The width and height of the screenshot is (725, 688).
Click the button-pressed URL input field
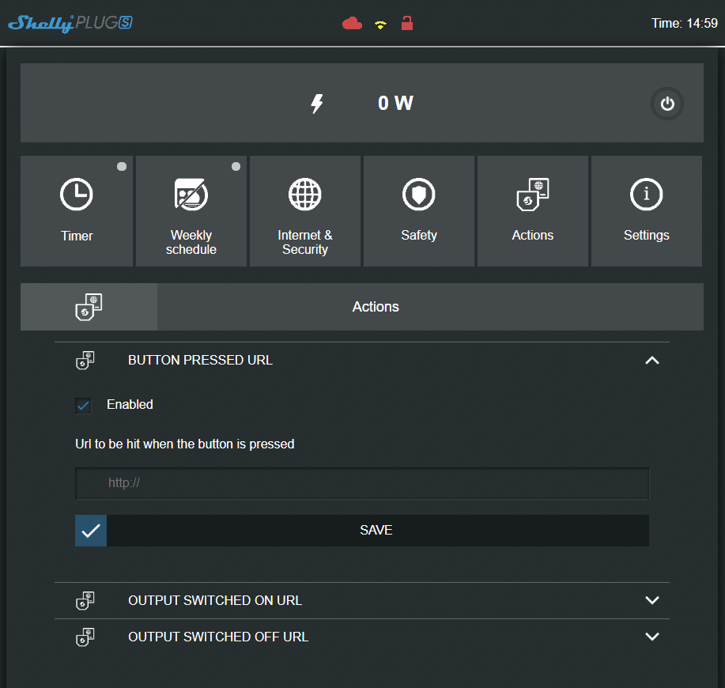(x=362, y=482)
